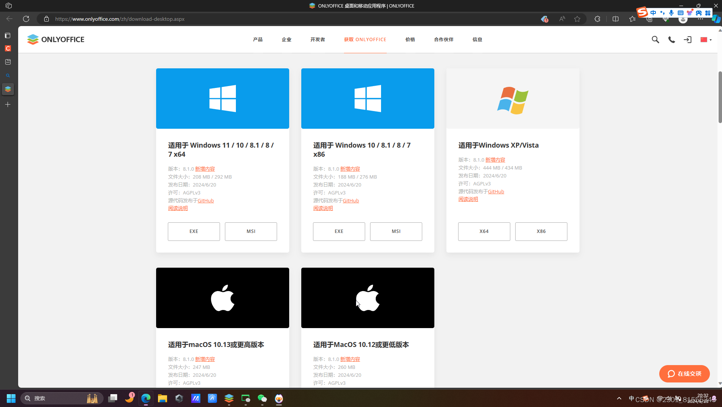Click the site lock icon in address bar
The width and height of the screenshot is (722, 407).
point(46,19)
